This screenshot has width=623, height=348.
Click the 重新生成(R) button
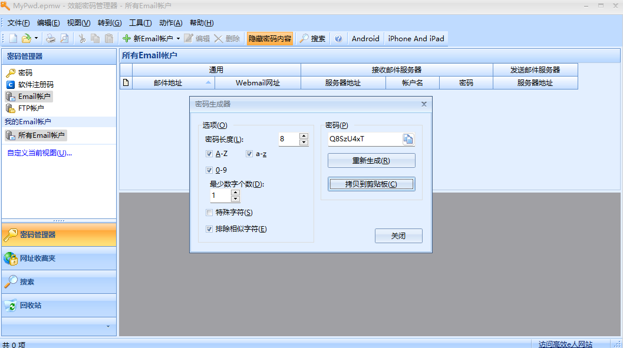[x=371, y=161]
